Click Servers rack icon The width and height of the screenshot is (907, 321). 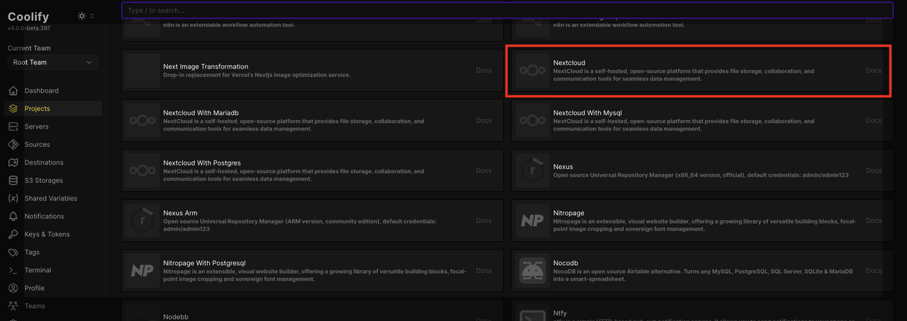(13, 127)
